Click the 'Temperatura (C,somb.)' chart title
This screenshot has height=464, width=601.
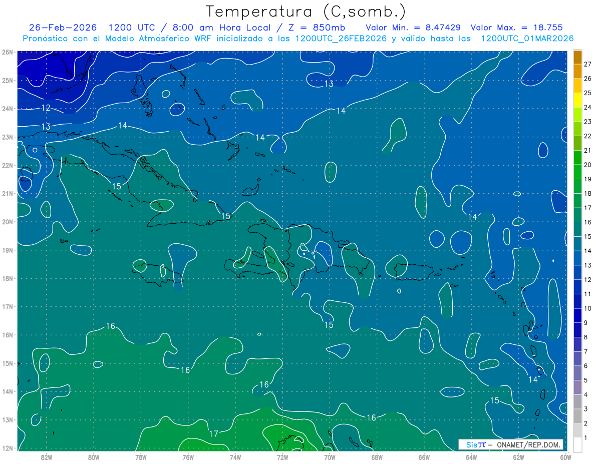point(306,12)
